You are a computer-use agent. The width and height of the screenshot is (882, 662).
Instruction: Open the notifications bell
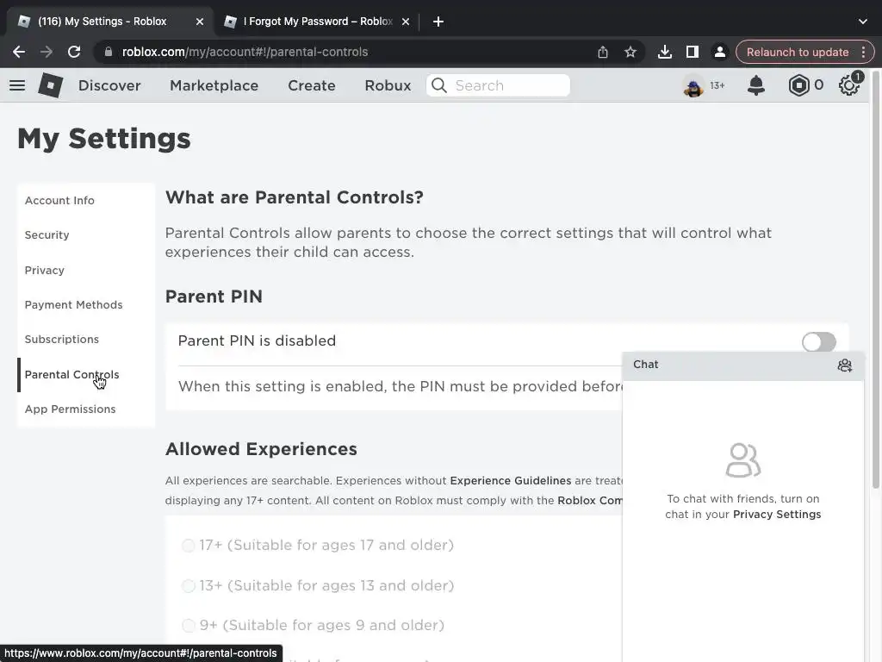(x=755, y=85)
